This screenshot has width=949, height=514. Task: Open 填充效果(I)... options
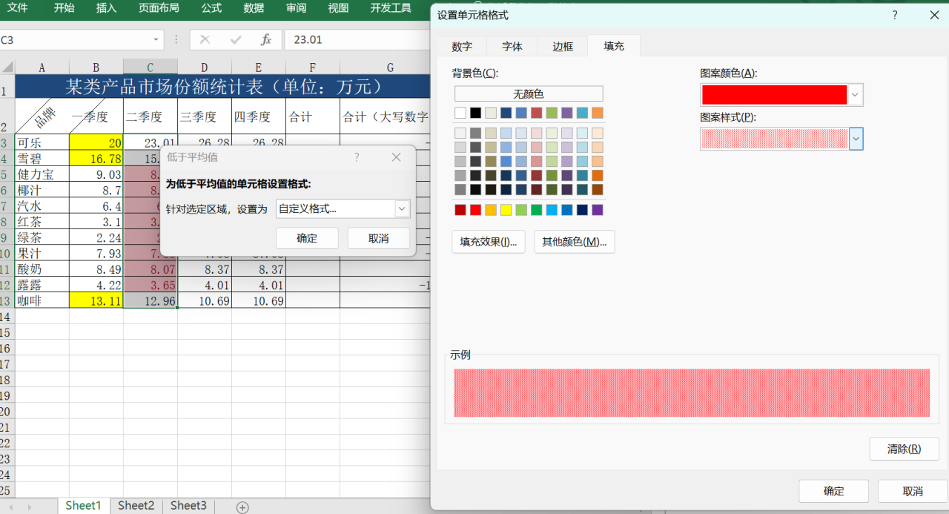(489, 242)
